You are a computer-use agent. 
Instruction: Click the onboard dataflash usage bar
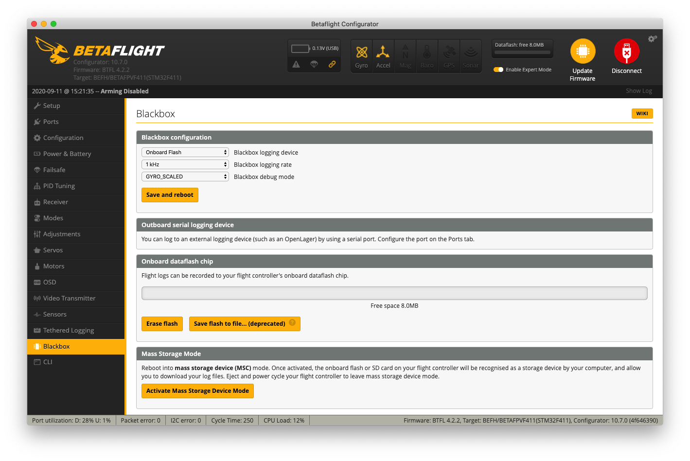pyautogui.click(x=394, y=293)
